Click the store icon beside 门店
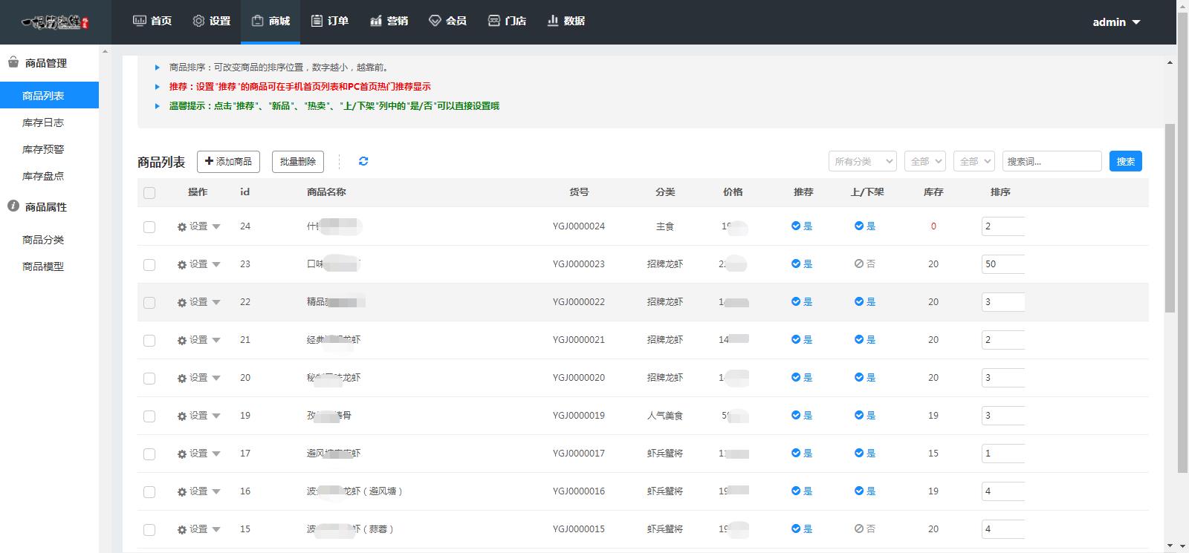Viewport: 1189px width, 553px height. [494, 21]
